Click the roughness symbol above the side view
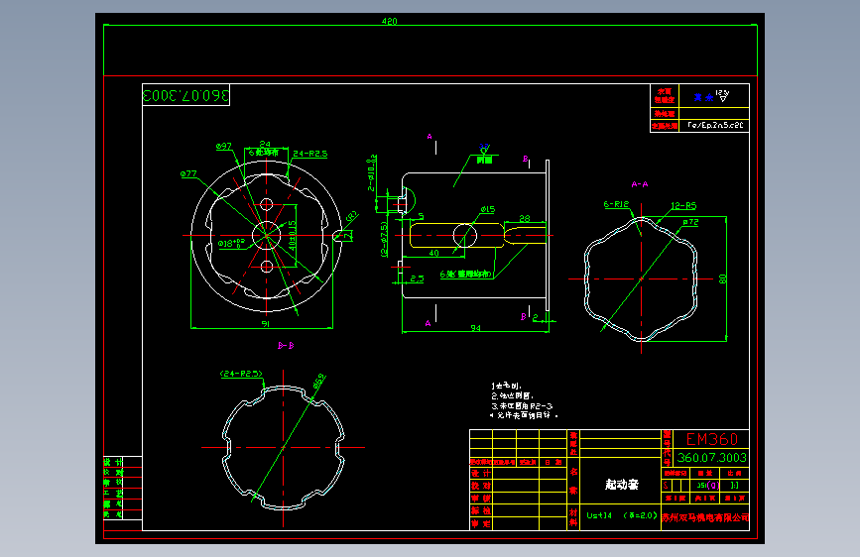Image resolution: width=860 pixels, height=557 pixels. tap(484, 149)
